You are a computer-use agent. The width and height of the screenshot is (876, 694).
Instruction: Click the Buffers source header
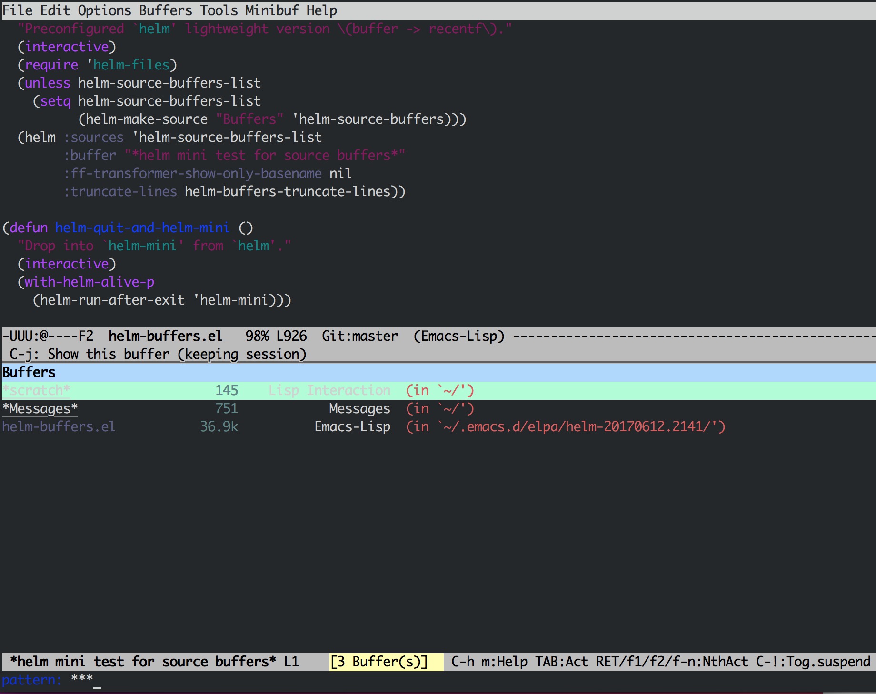point(438,372)
